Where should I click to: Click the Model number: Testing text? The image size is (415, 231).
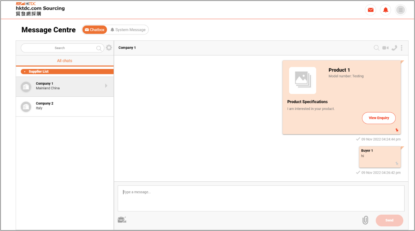point(346,76)
